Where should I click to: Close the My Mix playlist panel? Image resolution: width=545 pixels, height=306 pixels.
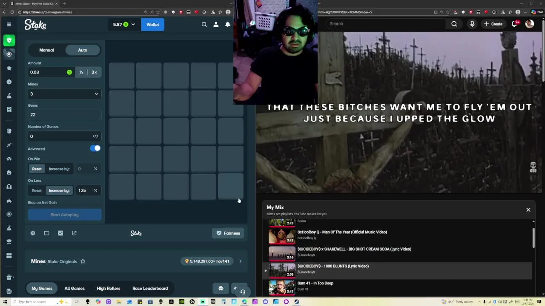528,210
